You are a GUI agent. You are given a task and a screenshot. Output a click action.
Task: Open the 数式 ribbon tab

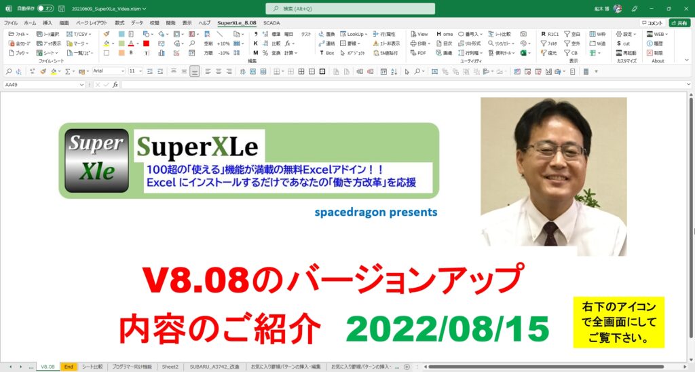[x=119, y=22]
